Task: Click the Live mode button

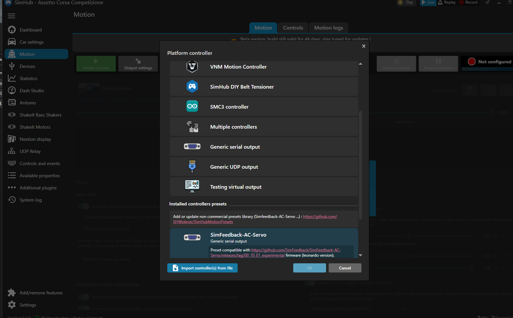Action: 428,3
